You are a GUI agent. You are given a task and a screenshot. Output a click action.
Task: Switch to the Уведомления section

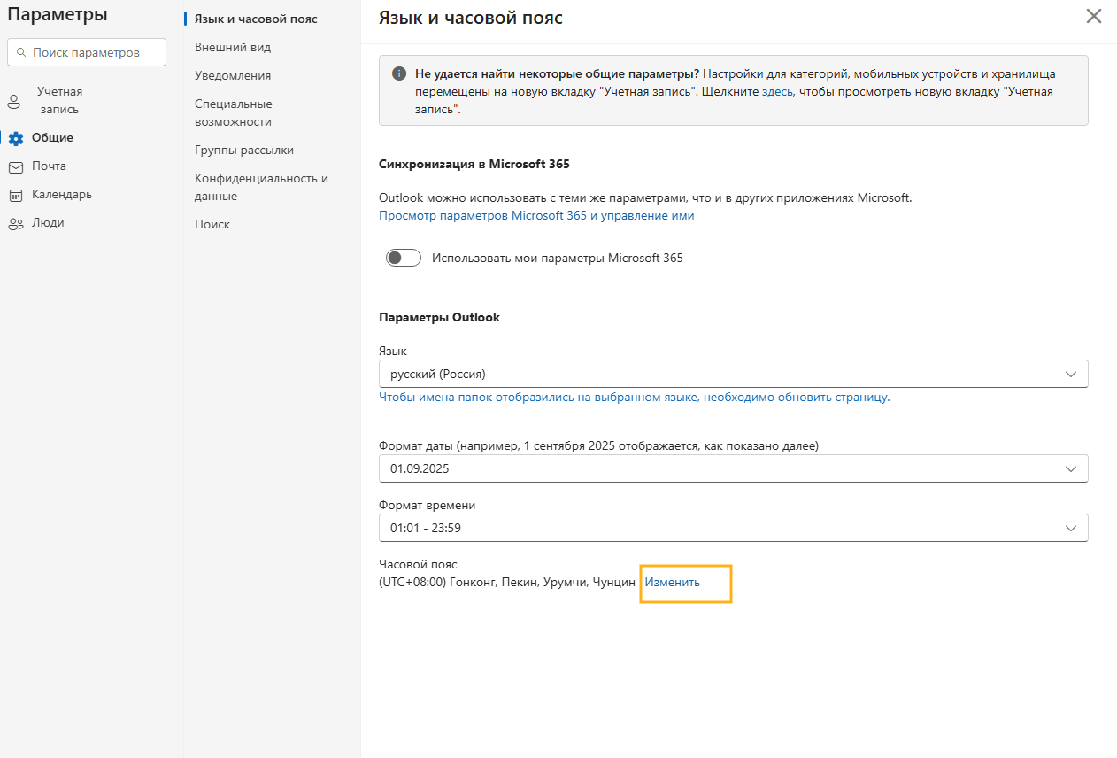pyautogui.click(x=233, y=76)
